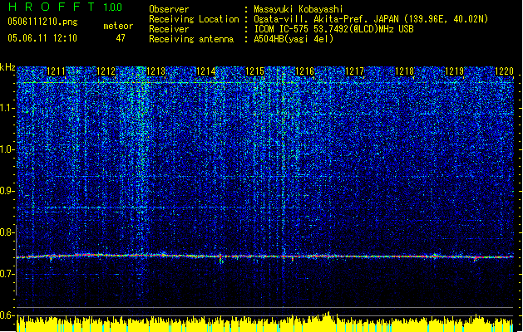Click the 1212 time marker
Screen dimensions: 523x332
click(106, 71)
